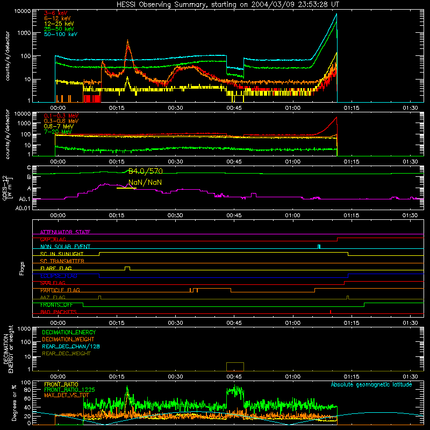This screenshot has height=430, width=430.
Task: Click the 0.3-0.8 MeV legend entry
Action: pos(61,121)
